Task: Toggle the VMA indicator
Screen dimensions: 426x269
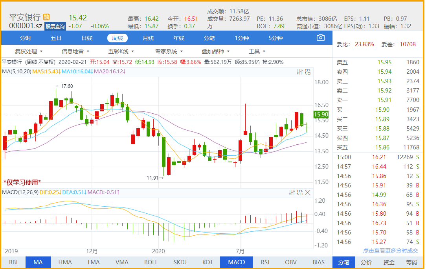Action: pyautogui.click(x=122, y=262)
